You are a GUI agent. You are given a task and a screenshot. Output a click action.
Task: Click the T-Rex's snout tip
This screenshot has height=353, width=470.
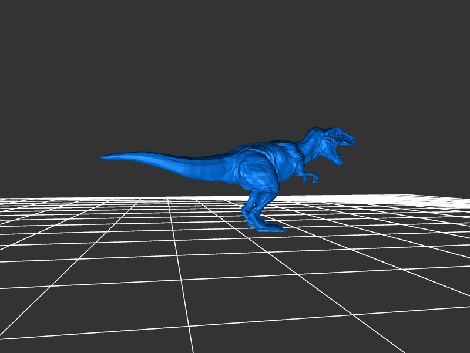point(352,140)
